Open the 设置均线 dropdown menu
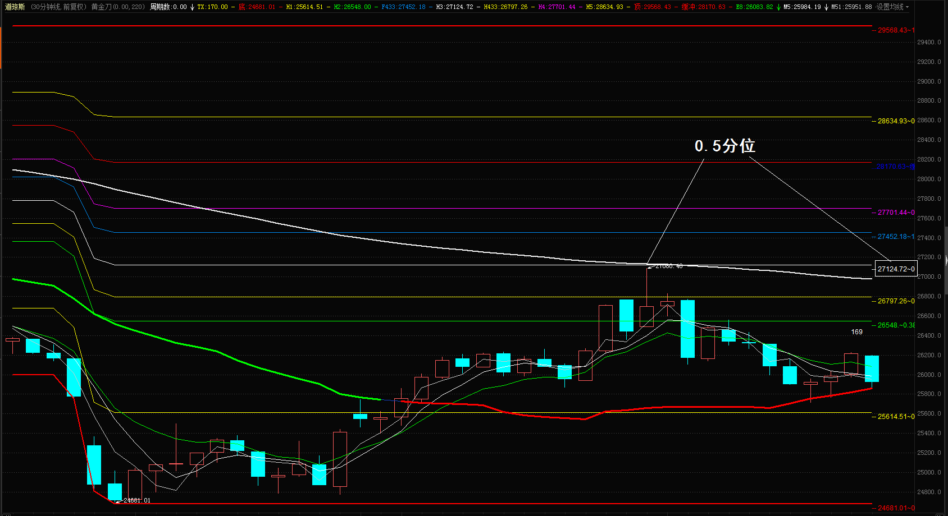Image resolution: width=948 pixels, height=516 pixels. click(x=890, y=7)
